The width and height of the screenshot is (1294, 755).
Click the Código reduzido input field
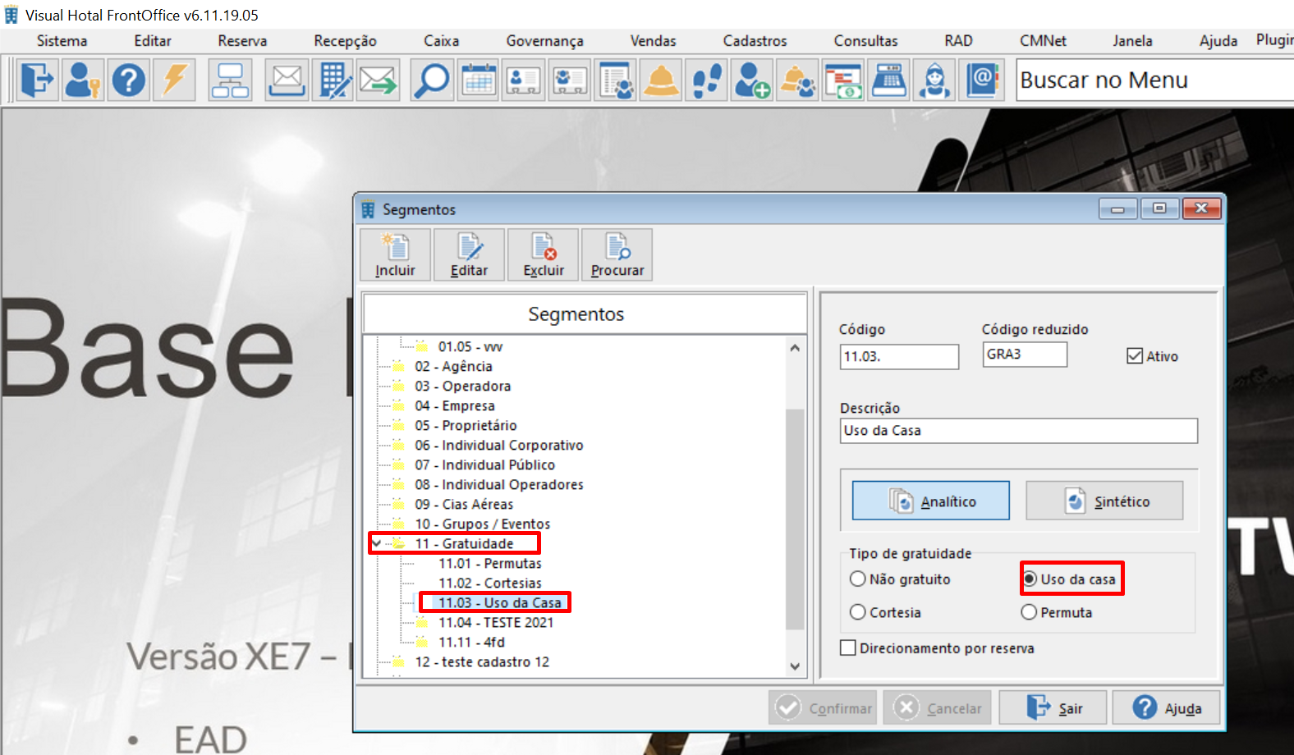[x=1025, y=355]
